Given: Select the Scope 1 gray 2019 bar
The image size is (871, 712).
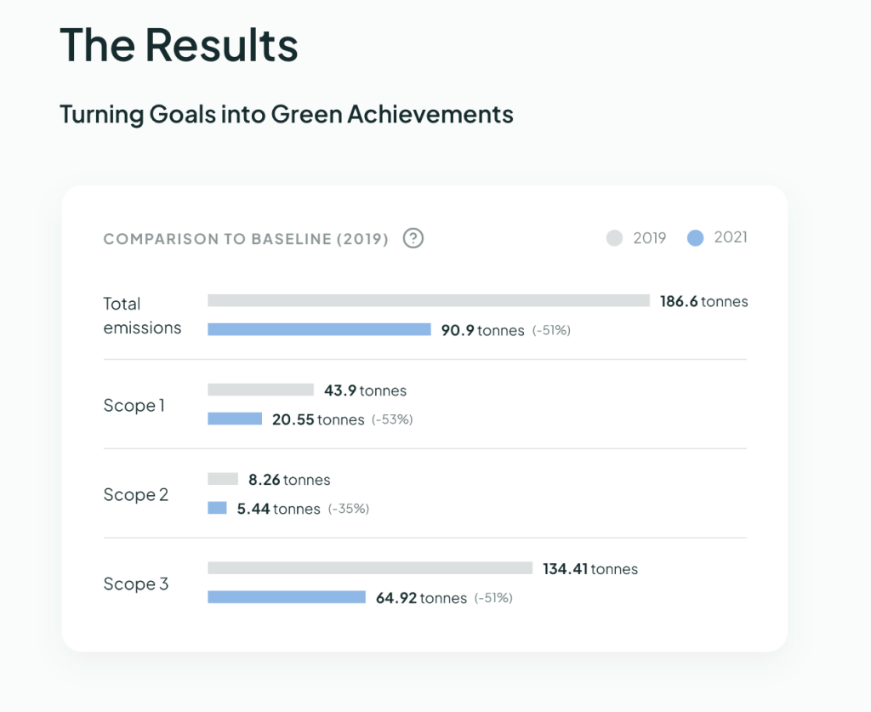Looking at the screenshot, I should coord(260,390).
